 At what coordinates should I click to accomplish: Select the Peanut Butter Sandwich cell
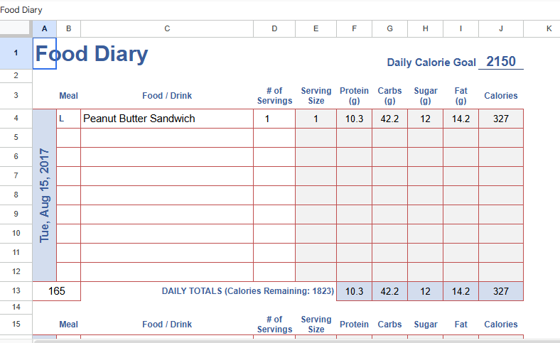[167, 119]
